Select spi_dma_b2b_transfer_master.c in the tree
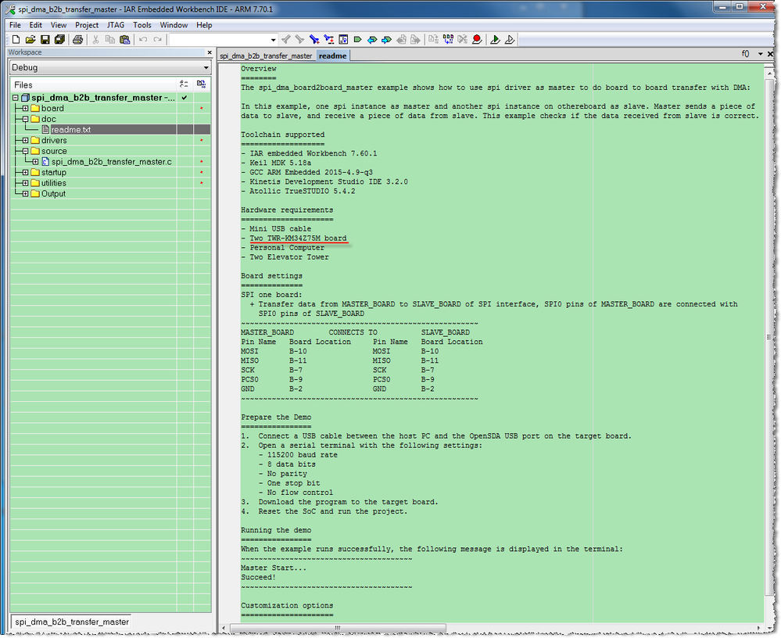This screenshot has height=638, width=781. click(112, 161)
